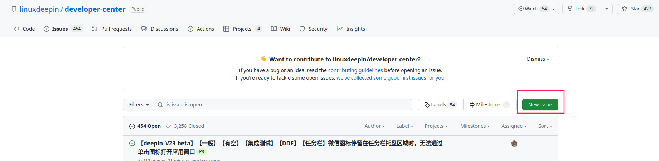Open the Sort dropdown menu
The height and width of the screenshot is (161, 659).
[x=545, y=126]
